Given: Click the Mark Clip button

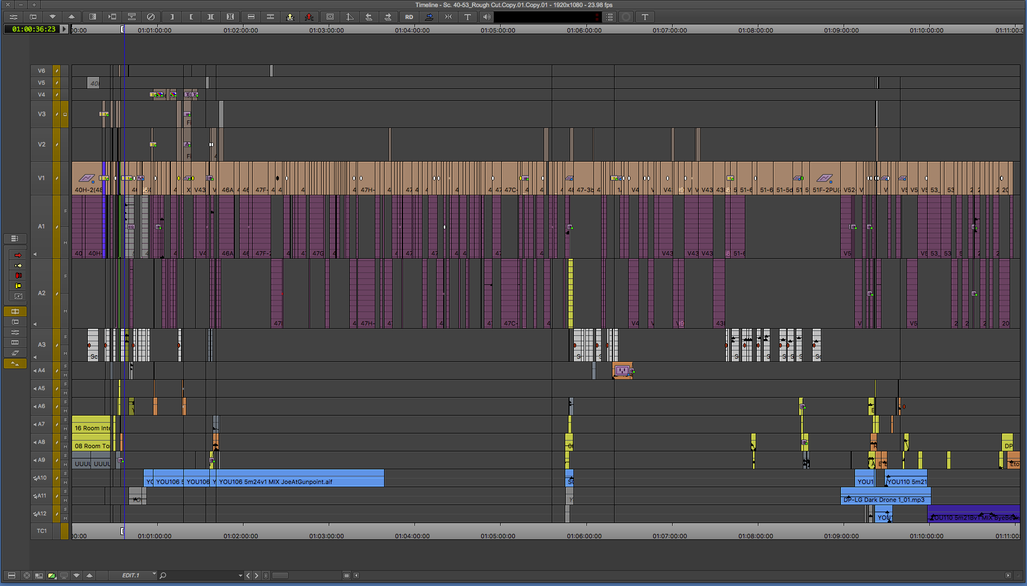Looking at the screenshot, I should tap(210, 17).
